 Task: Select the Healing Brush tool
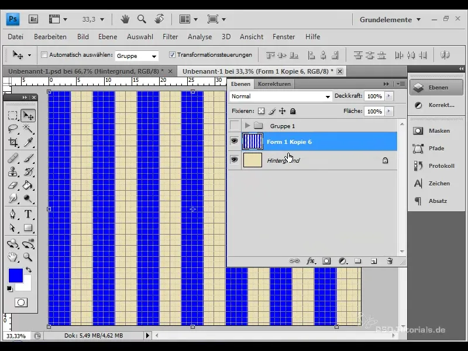(12, 158)
